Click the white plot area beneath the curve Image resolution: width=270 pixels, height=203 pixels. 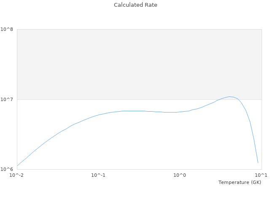(139, 144)
